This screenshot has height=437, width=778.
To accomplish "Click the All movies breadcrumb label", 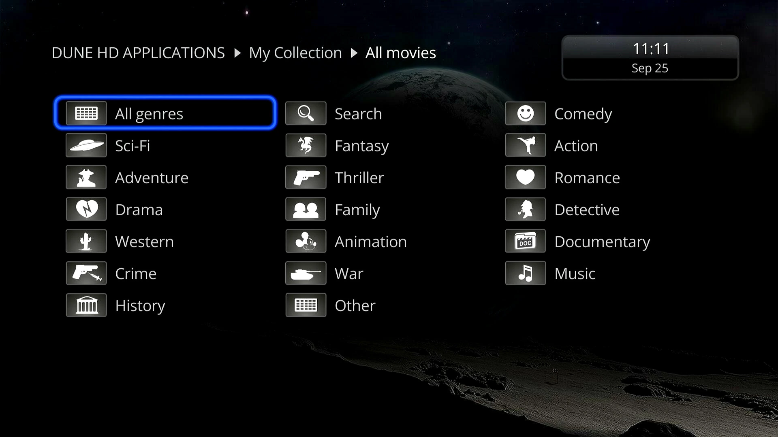I will (400, 53).
